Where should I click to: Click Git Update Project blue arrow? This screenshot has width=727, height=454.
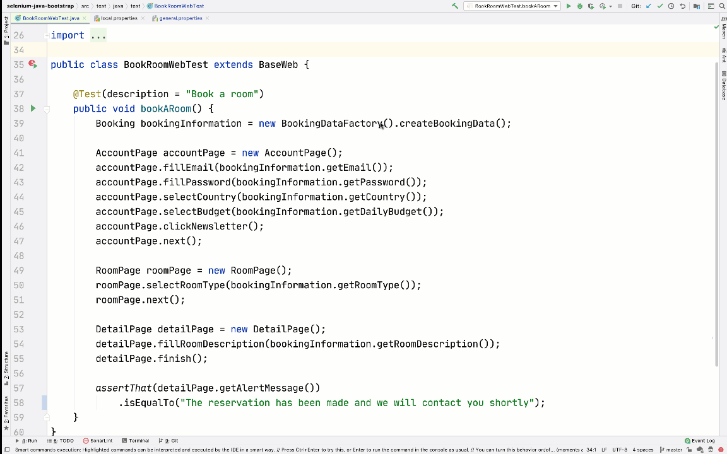648,6
